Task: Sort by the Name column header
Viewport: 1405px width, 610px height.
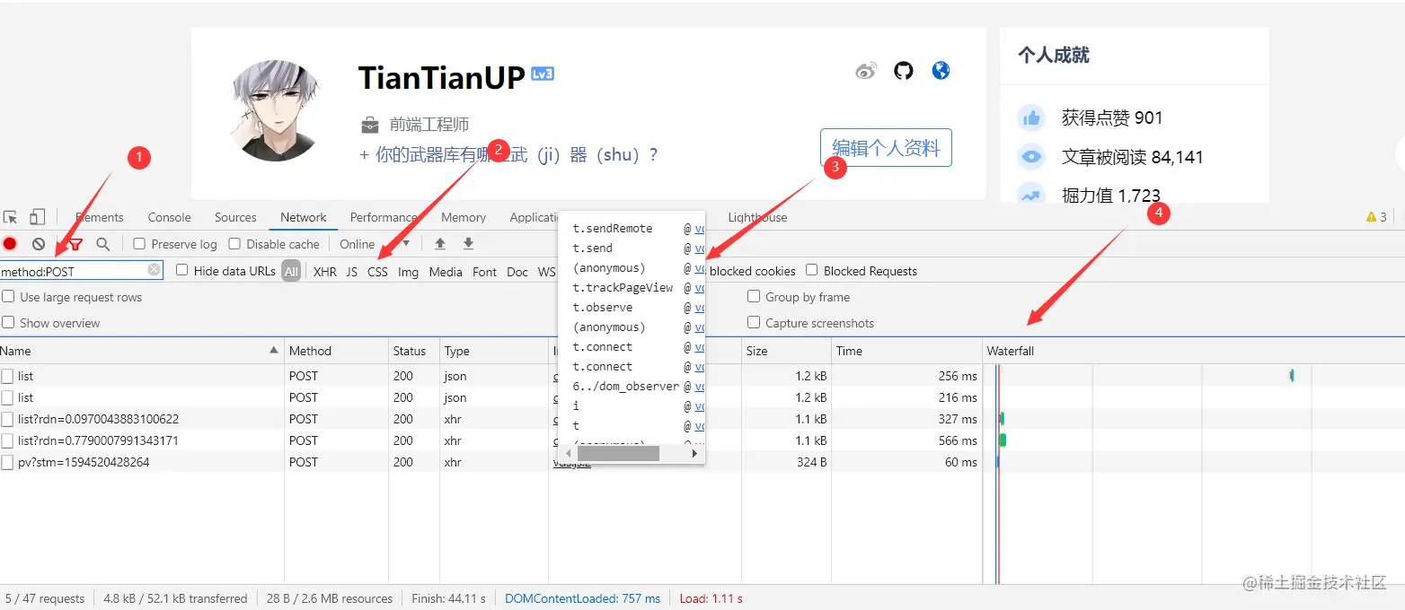Action: [x=142, y=351]
